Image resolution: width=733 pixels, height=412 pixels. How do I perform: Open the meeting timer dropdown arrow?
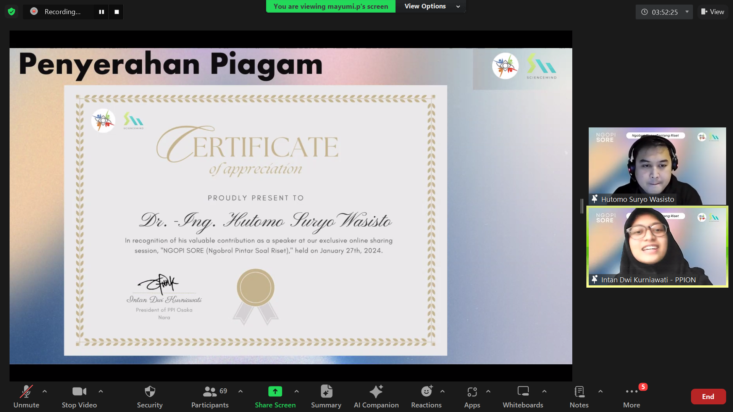click(x=687, y=12)
